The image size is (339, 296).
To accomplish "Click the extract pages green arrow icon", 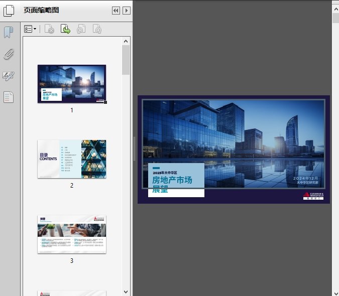I will (x=65, y=29).
